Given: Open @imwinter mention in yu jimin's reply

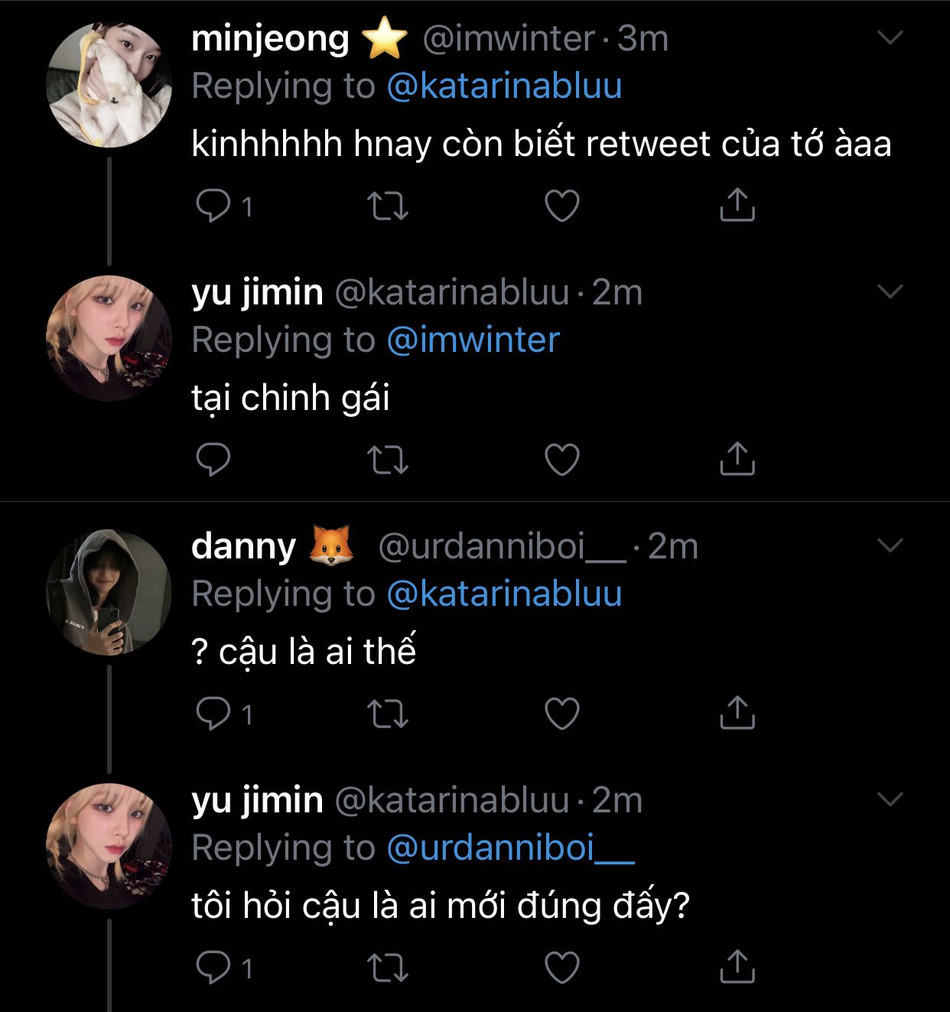Looking at the screenshot, I should pos(473,340).
